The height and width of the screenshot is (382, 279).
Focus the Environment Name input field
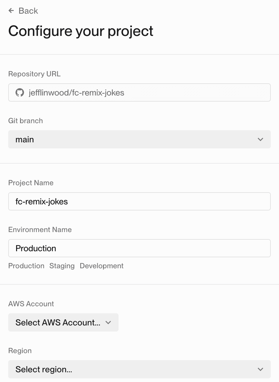pyautogui.click(x=139, y=248)
